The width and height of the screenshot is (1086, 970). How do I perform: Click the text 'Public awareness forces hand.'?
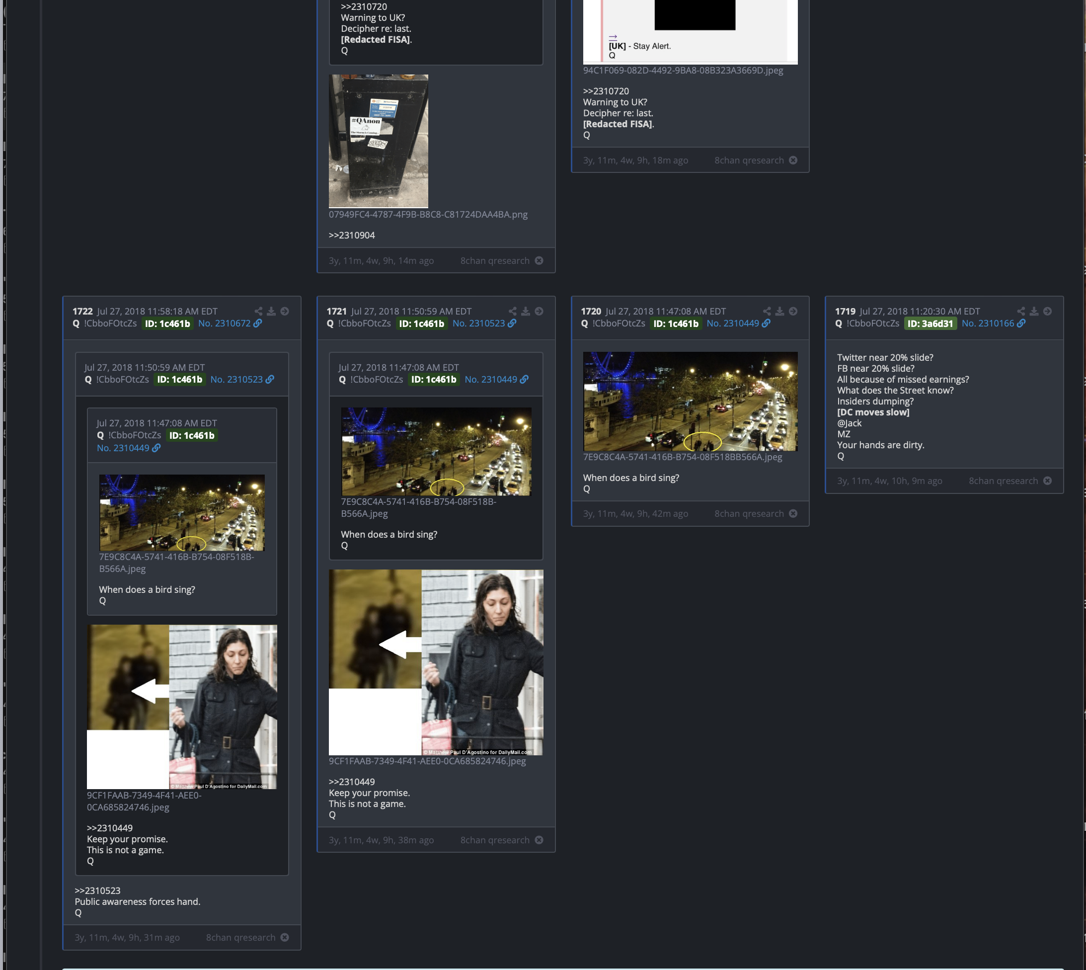coord(138,902)
